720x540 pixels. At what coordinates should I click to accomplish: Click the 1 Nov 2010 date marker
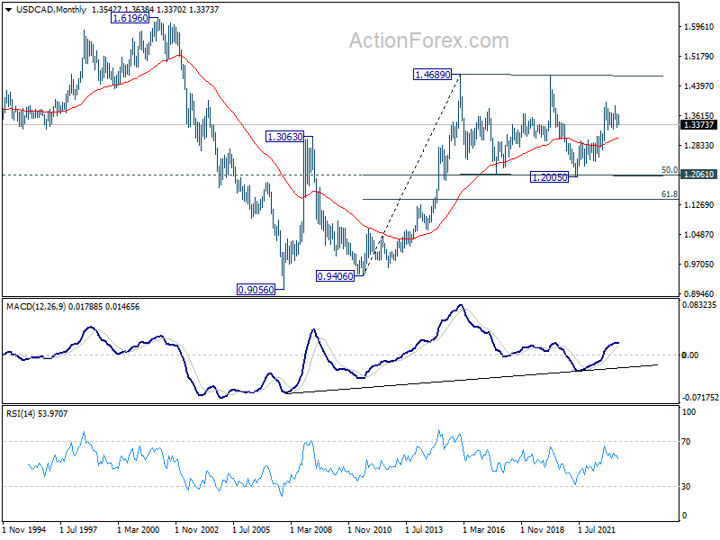pos(369,529)
